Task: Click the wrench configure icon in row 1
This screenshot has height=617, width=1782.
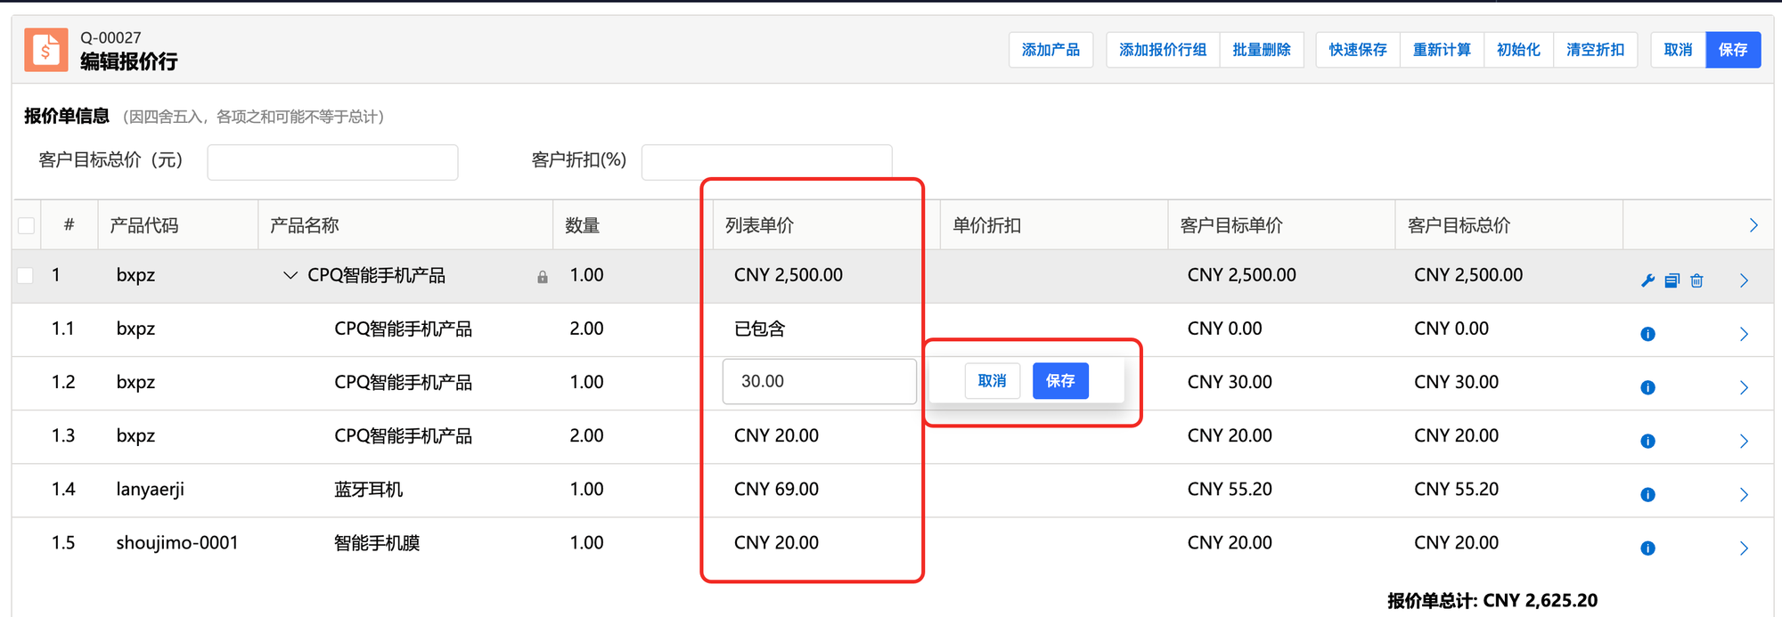Action: click(x=1647, y=280)
